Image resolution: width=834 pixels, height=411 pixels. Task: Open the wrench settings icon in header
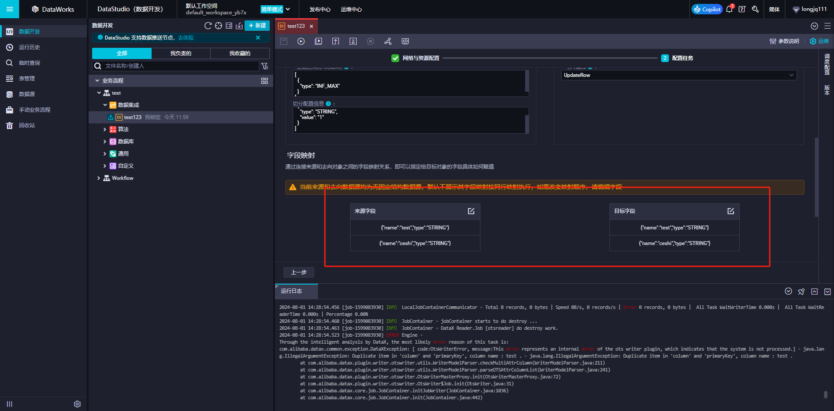(755, 9)
